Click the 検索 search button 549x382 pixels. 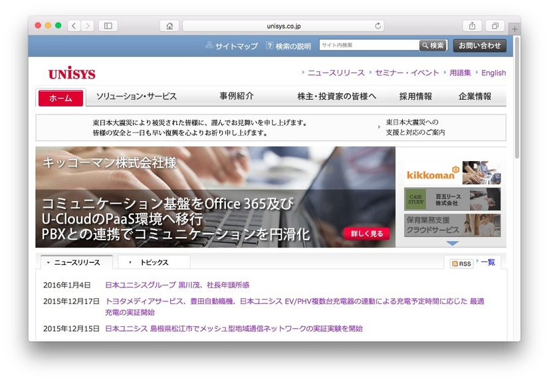click(x=433, y=45)
